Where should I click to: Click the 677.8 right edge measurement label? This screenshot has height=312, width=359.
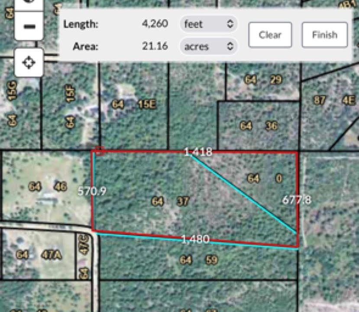(x=297, y=200)
